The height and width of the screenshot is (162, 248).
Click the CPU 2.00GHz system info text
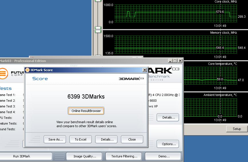click(x=164, y=95)
